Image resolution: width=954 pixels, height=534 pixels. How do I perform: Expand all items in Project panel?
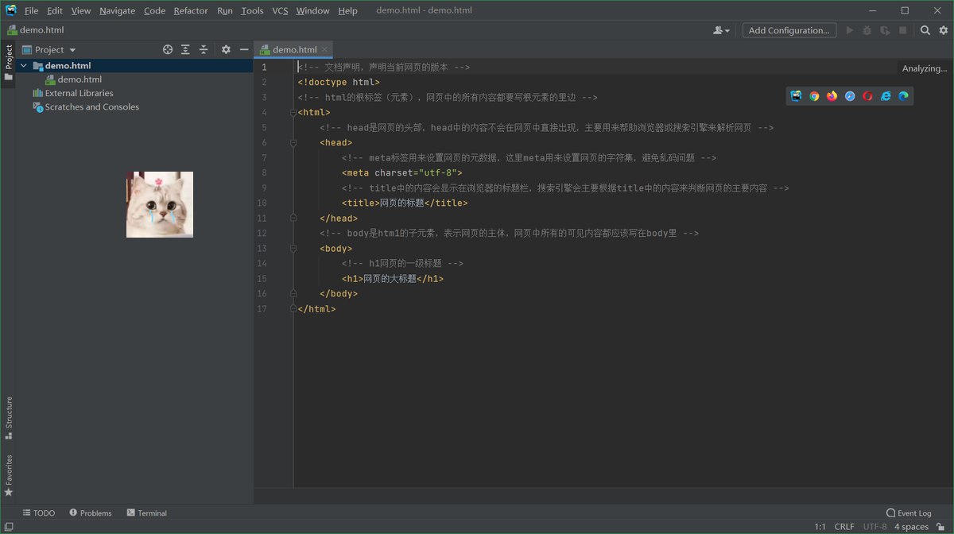click(185, 49)
